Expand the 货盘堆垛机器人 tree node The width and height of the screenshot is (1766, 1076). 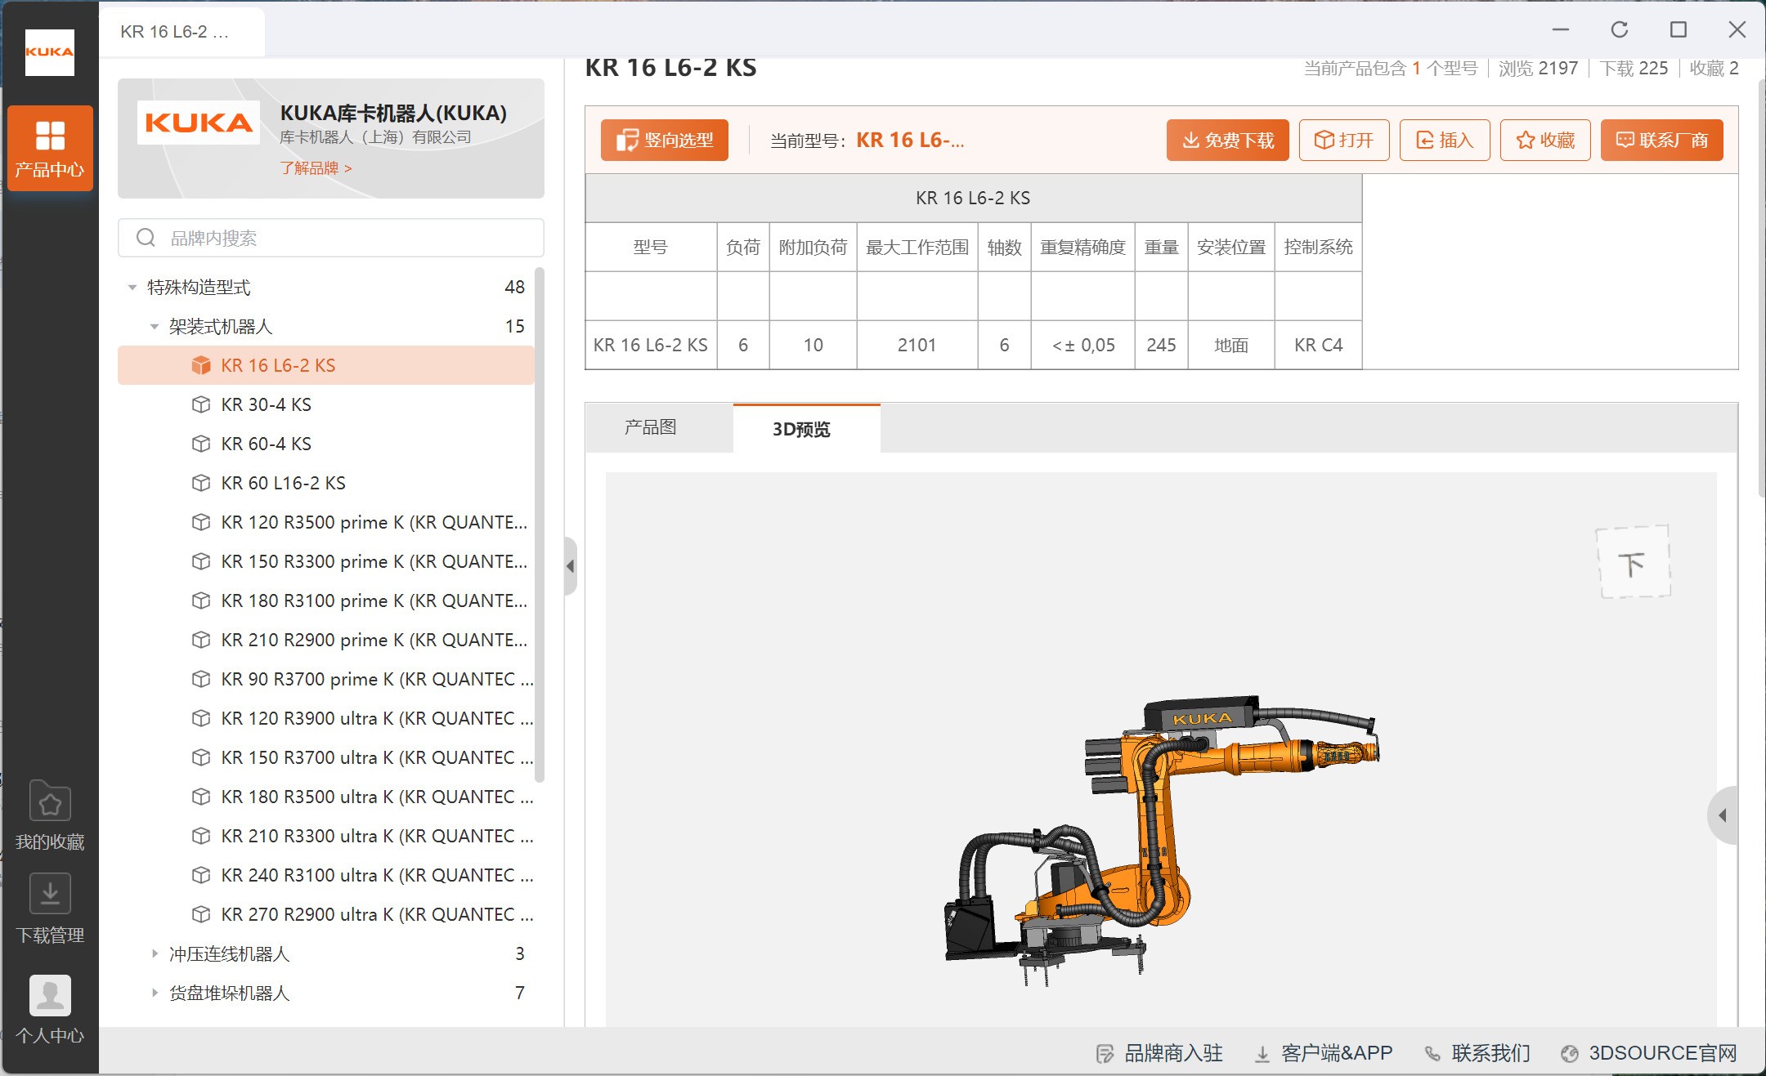pos(155,993)
